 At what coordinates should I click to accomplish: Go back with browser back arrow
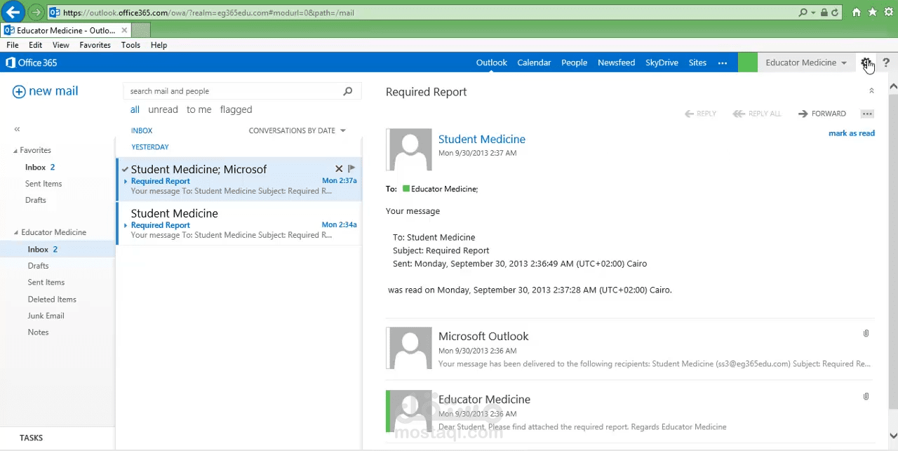point(13,12)
